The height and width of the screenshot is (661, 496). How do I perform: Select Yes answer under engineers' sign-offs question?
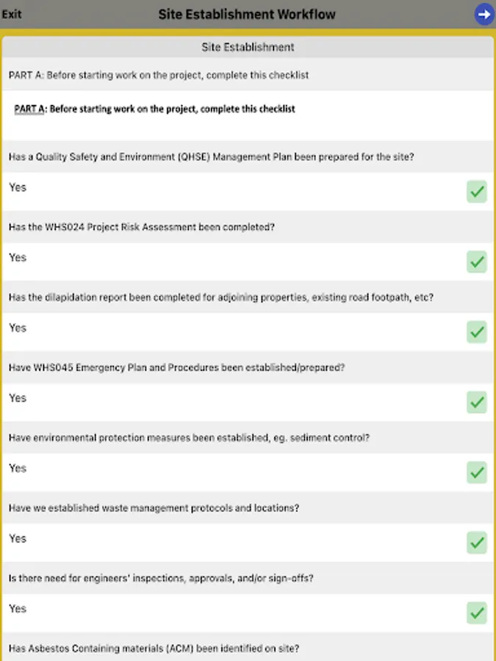18,609
